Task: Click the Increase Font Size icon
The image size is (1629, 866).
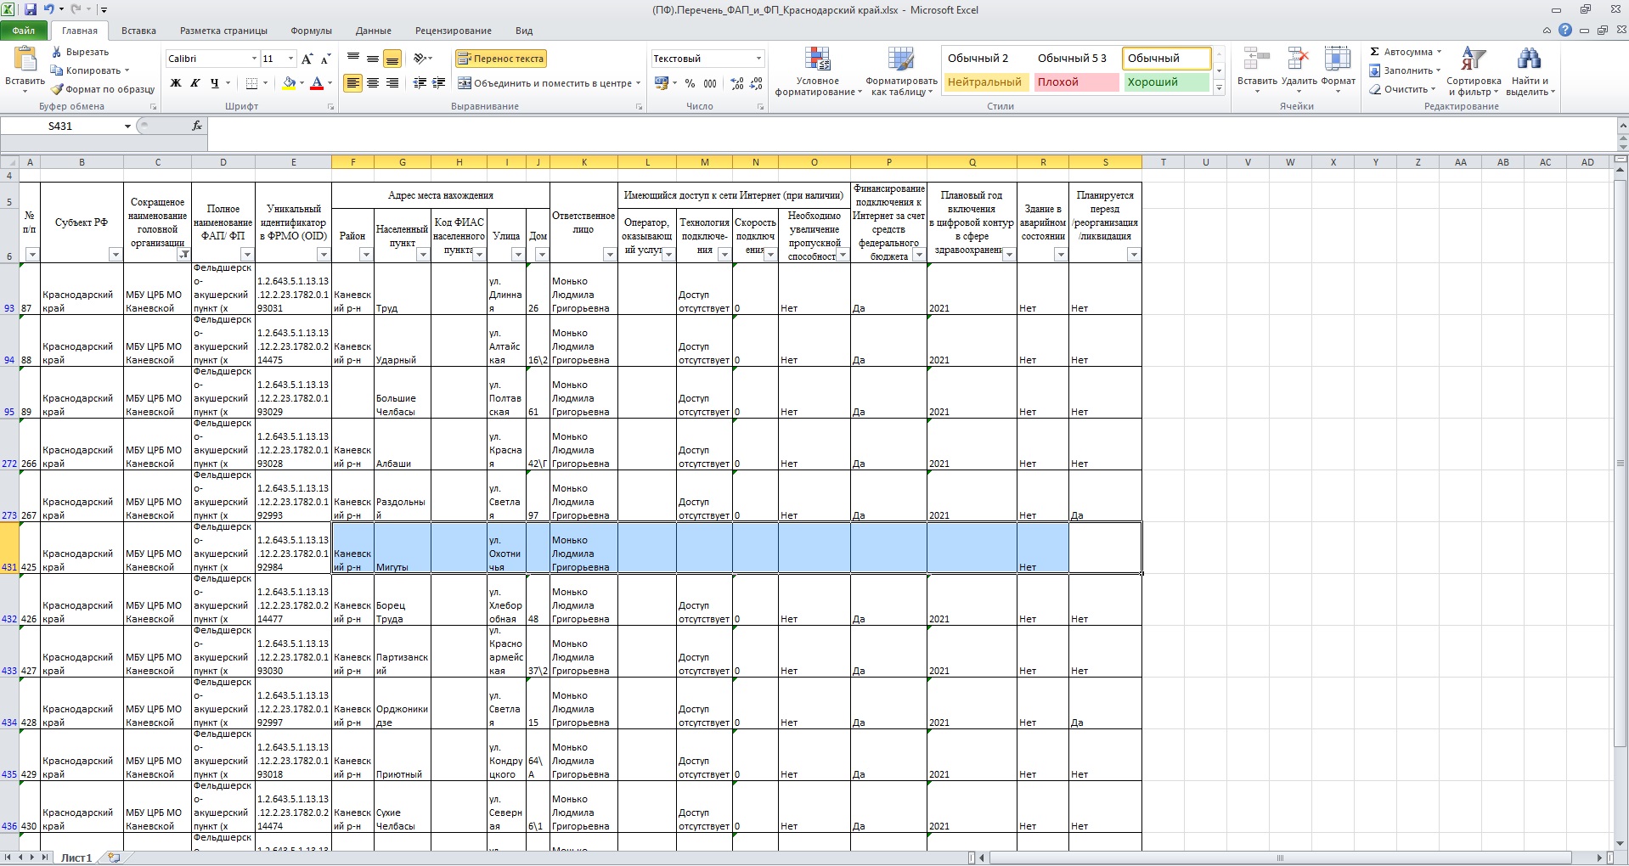Action: [307, 59]
